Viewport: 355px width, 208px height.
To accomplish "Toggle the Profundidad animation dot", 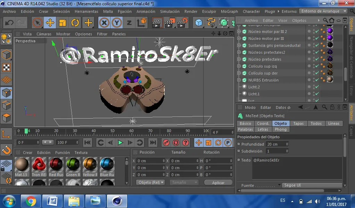I will pyautogui.click(x=239, y=144).
